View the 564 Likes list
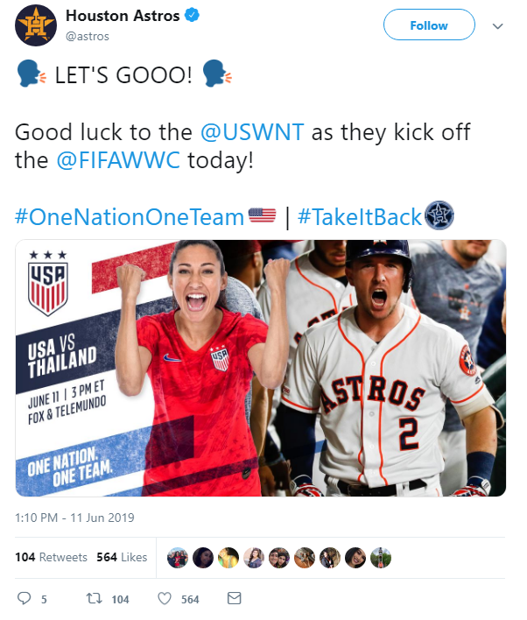This screenshot has width=527, height=620. pyautogui.click(x=122, y=557)
